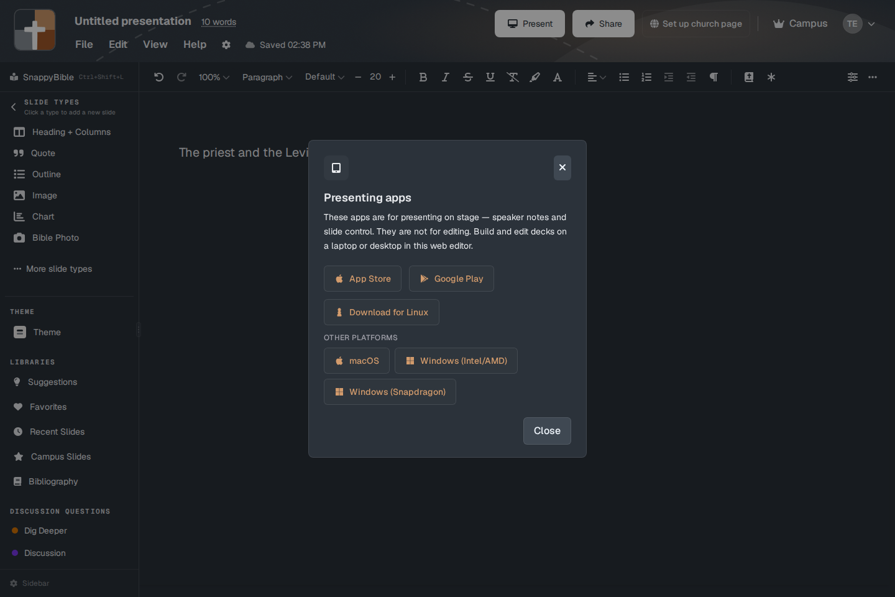Open the Default font dropdown
The width and height of the screenshot is (895, 597).
tap(324, 77)
